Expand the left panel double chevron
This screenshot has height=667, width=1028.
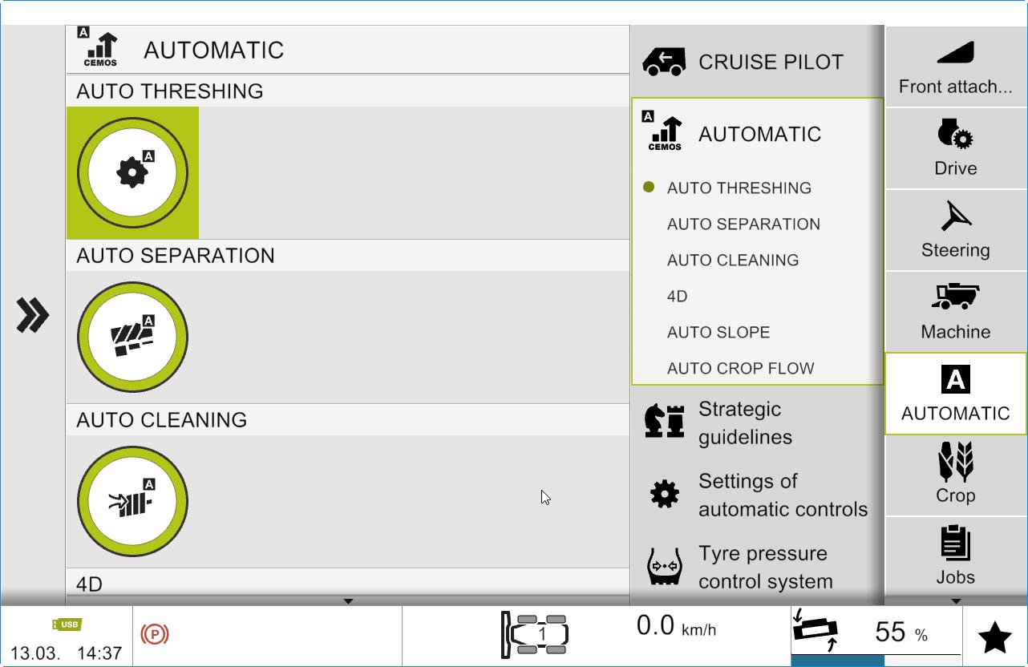(33, 315)
